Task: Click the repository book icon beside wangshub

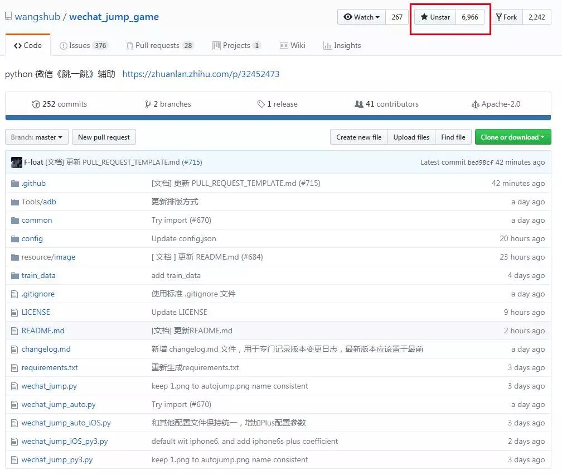Action: [x=8, y=16]
